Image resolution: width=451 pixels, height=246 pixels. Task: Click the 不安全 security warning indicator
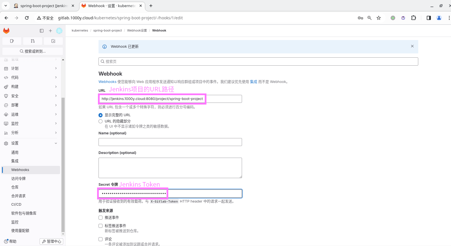pyautogui.click(x=45, y=18)
